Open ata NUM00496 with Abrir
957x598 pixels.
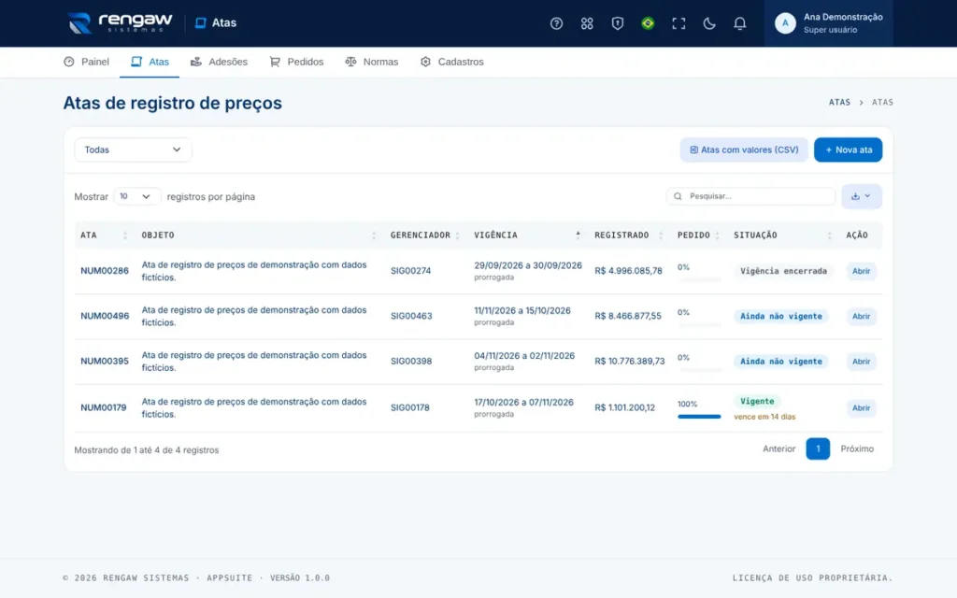pos(861,316)
